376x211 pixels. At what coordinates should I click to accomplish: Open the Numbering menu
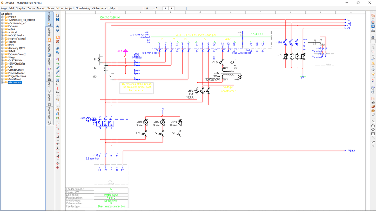[x=83, y=8]
